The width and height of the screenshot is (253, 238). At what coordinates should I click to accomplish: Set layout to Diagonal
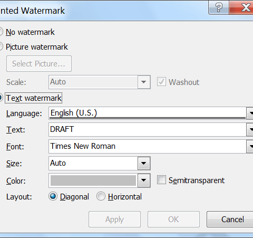pyautogui.click(x=53, y=196)
